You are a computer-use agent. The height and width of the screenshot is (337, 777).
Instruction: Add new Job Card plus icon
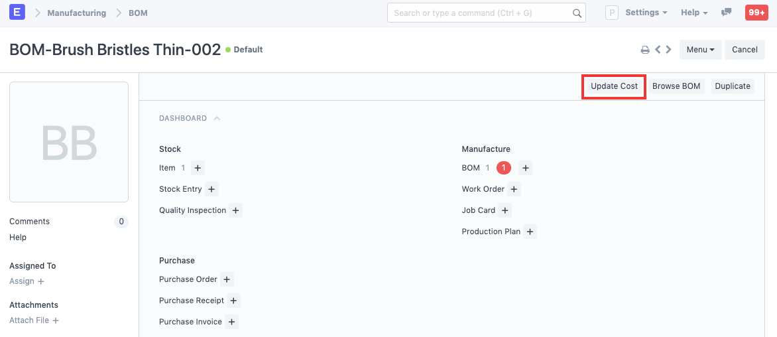coord(505,210)
